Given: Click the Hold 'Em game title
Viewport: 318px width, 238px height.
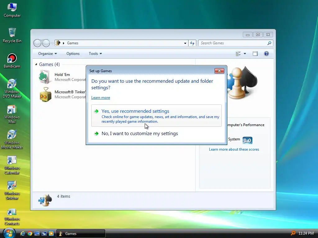Looking at the screenshot, I should tap(62, 75).
